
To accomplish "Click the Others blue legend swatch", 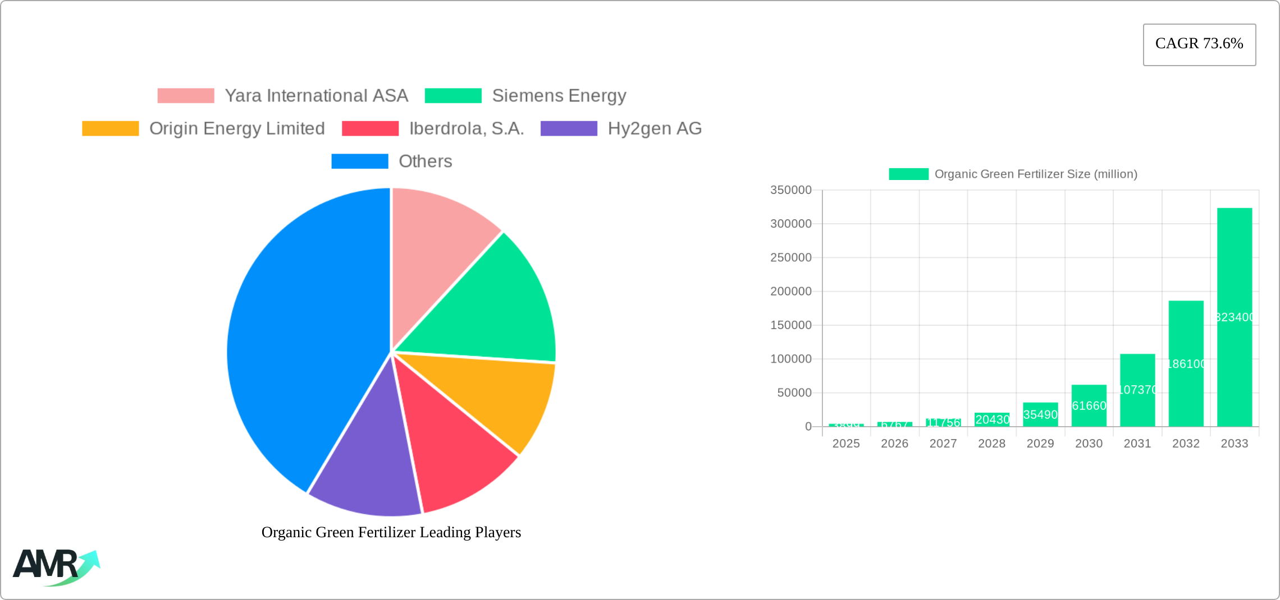I will tap(359, 161).
